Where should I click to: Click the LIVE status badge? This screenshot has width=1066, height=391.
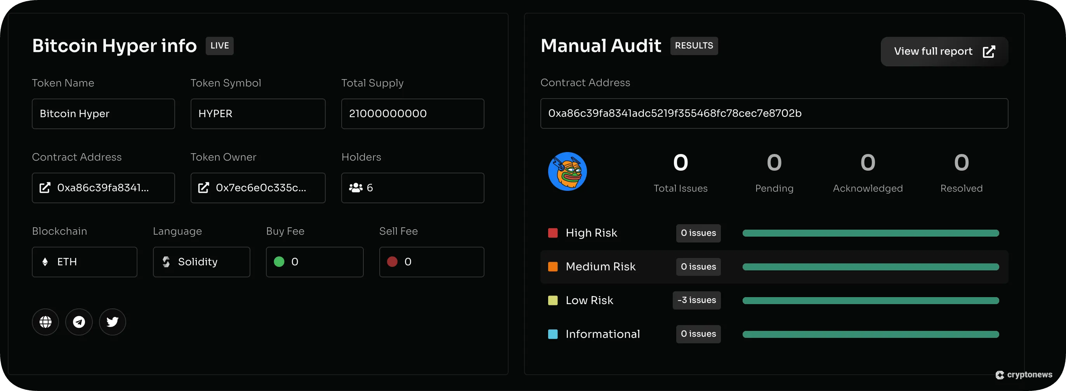tap(219, 45)
